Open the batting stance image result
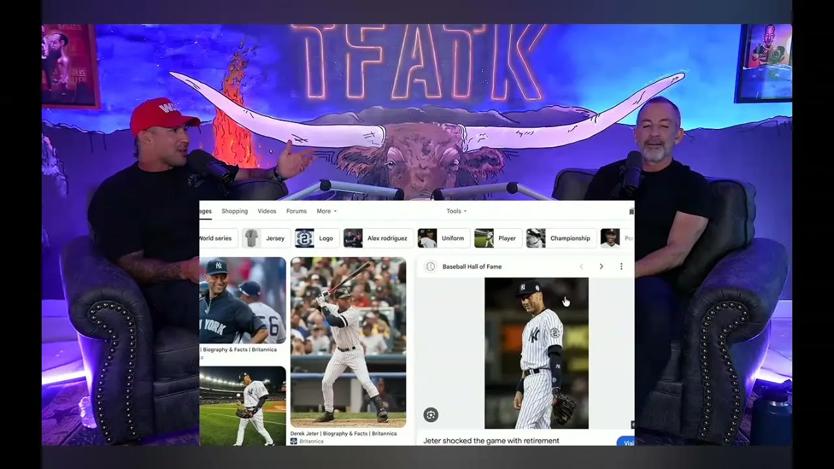834x469 pixels. [x=348, y=342]
